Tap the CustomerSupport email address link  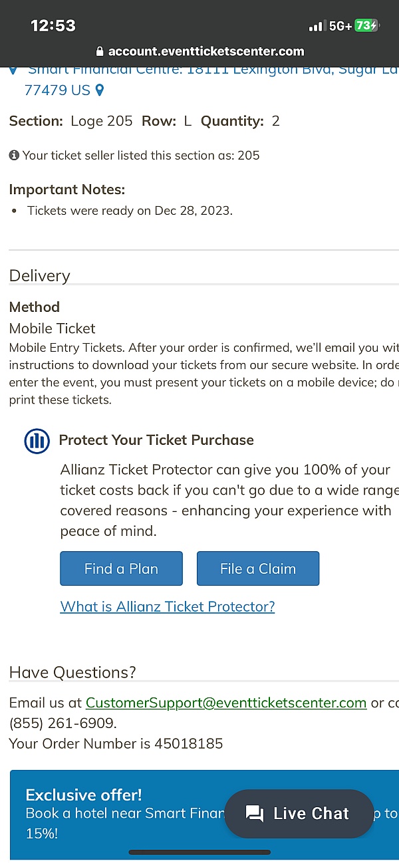pyautogui.click(x=226, y=703)
